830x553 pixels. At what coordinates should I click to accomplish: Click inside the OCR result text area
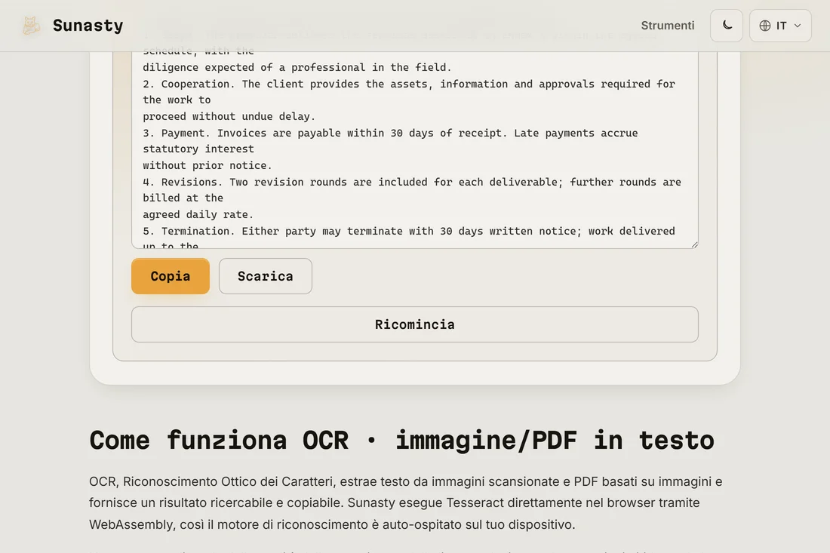pos(415,150)
